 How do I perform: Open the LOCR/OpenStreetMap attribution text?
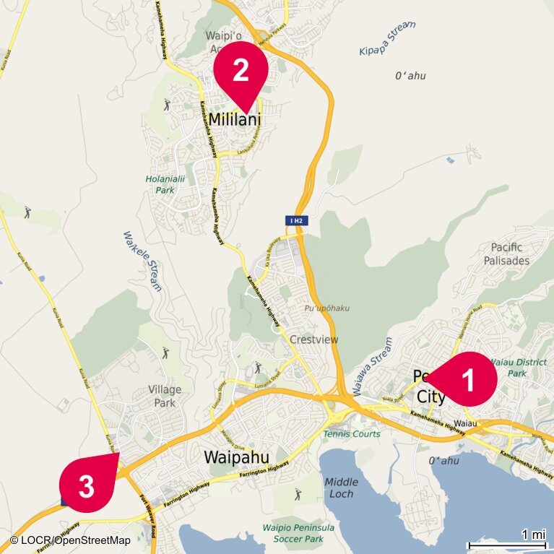pyautogui.click(x=70, y=540)
